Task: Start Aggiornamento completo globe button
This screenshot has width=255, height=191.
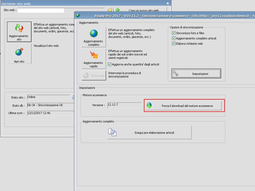Action: (x=94, y=37)
